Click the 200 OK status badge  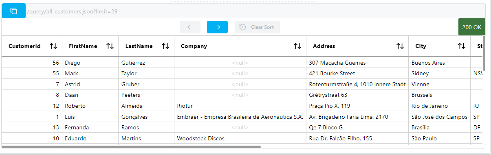tap(472, 27)
